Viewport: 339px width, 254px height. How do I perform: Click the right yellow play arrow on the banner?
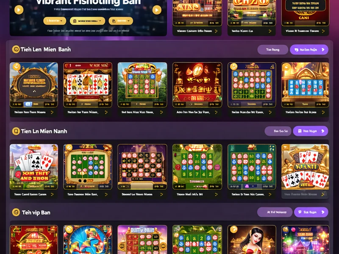(157, 10)
